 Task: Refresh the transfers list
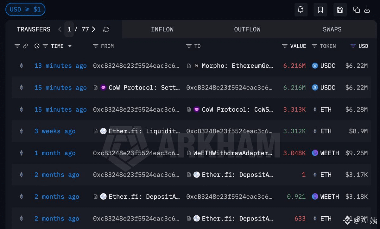[x=106, y=29]
